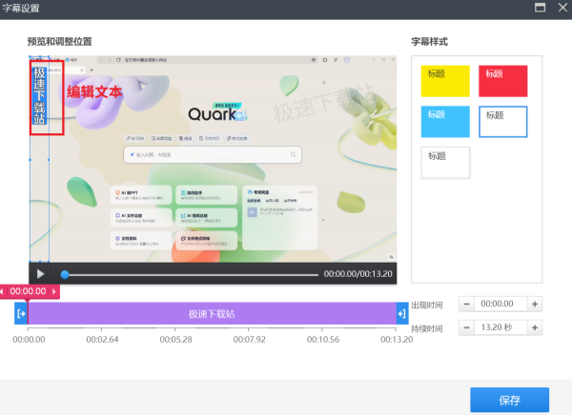This screenshot has height=415, width=572.
Task: Click the pink 00:00.00 playhead marker
Action: point(29,291)
